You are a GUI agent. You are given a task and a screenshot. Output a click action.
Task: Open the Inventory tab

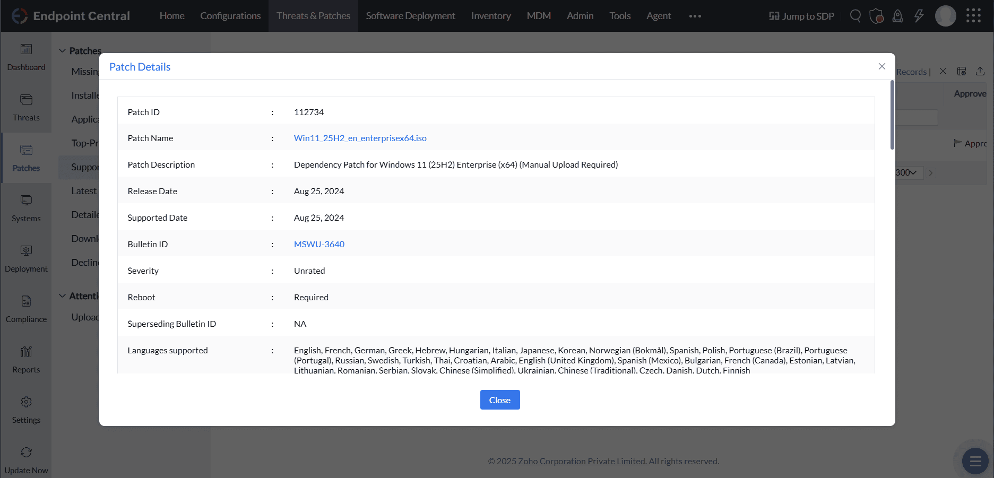point(491,16)
